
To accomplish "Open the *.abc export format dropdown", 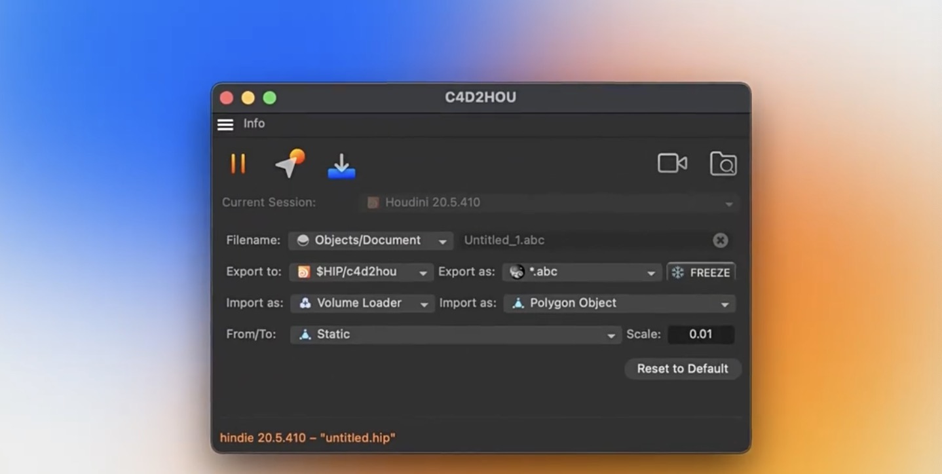I will (582, 272).
